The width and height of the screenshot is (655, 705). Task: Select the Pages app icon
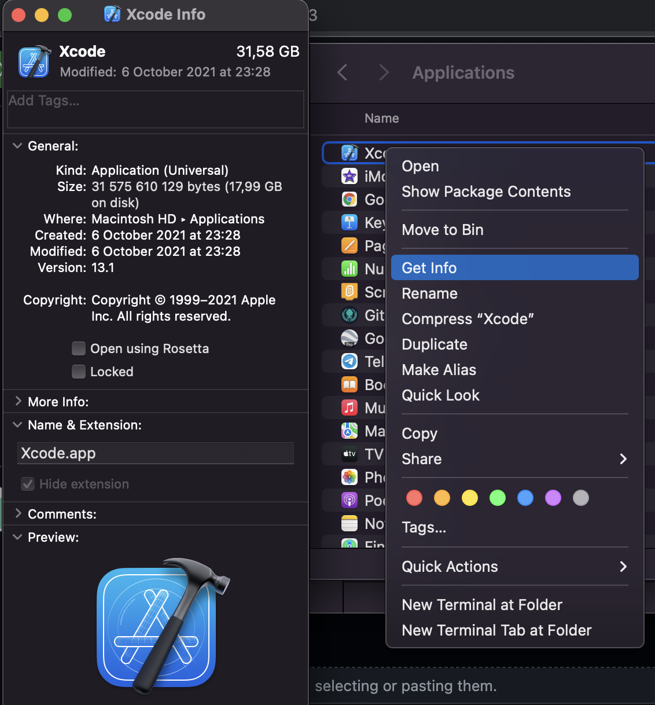tap(349, 245)
